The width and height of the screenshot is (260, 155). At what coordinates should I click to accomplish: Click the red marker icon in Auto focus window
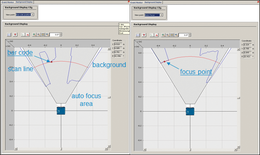144,35
